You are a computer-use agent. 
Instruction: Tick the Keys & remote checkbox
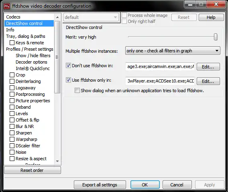point(12,43)
